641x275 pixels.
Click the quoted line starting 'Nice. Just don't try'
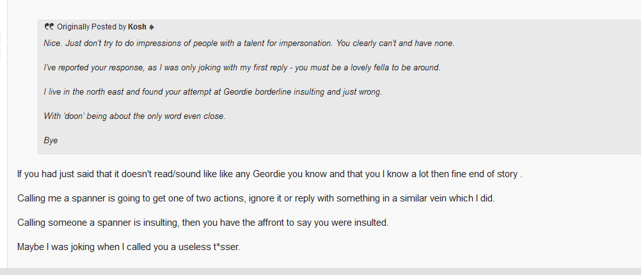click(249, 43)
